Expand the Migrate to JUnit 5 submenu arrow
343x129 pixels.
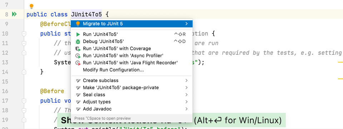187,24
